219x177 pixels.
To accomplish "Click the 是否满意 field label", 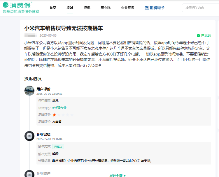I will click(x=44, y=101).
